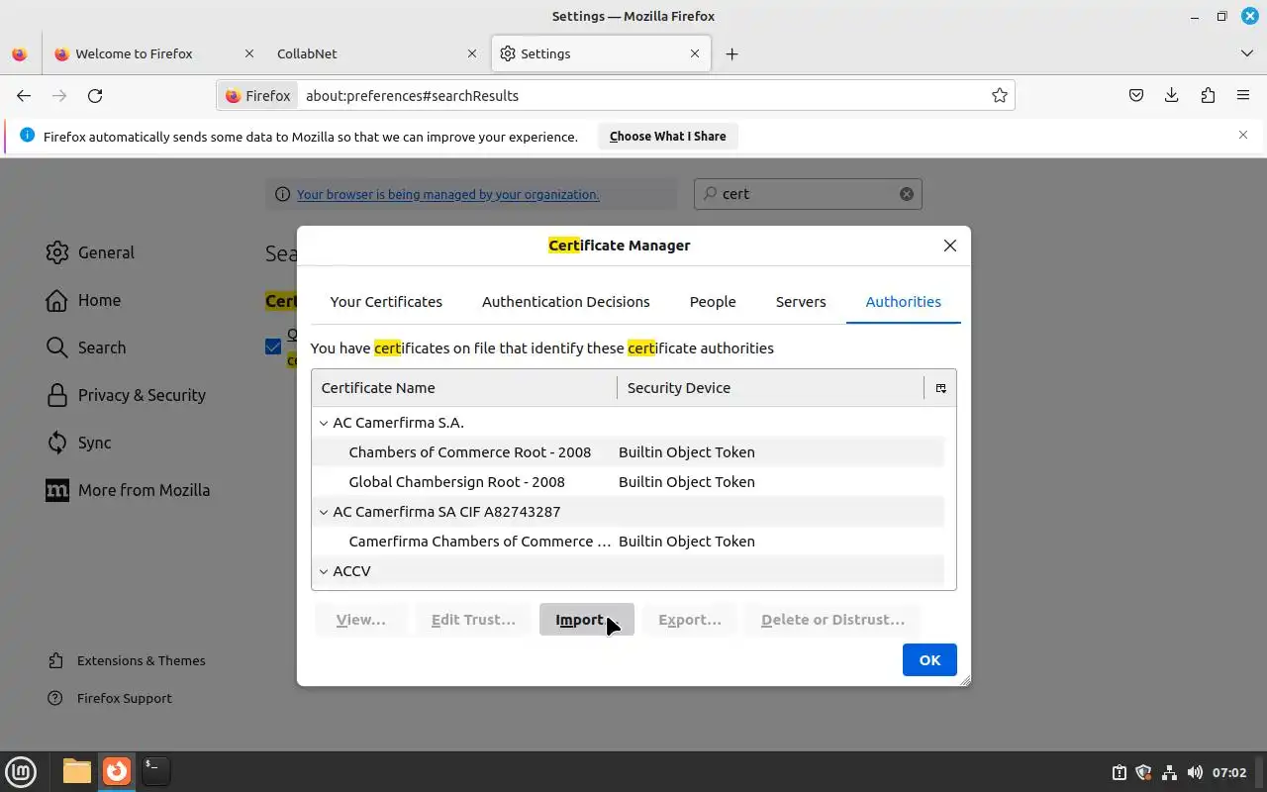Open the Firefox hamburger menu
Image resolution: width=1267 pixels, height=792 pixels.
tap(1243, 95)
